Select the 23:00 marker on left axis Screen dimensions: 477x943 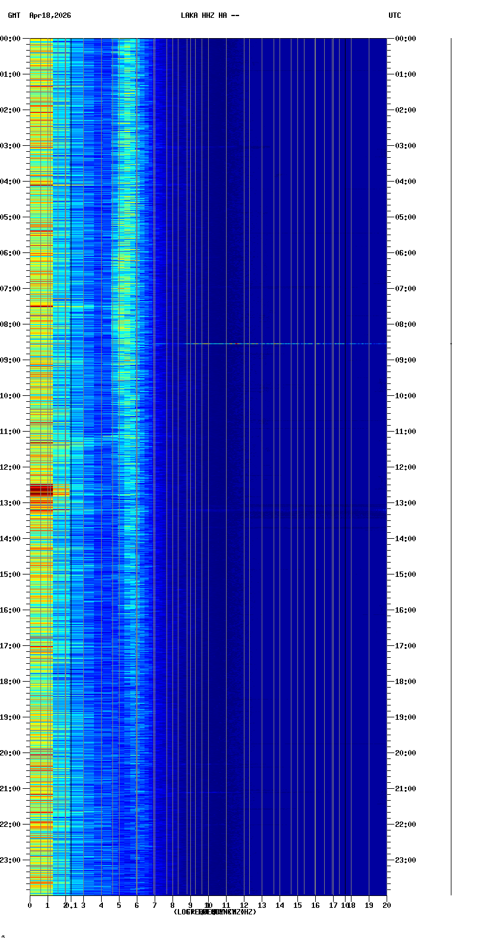[x=11, y=860]
